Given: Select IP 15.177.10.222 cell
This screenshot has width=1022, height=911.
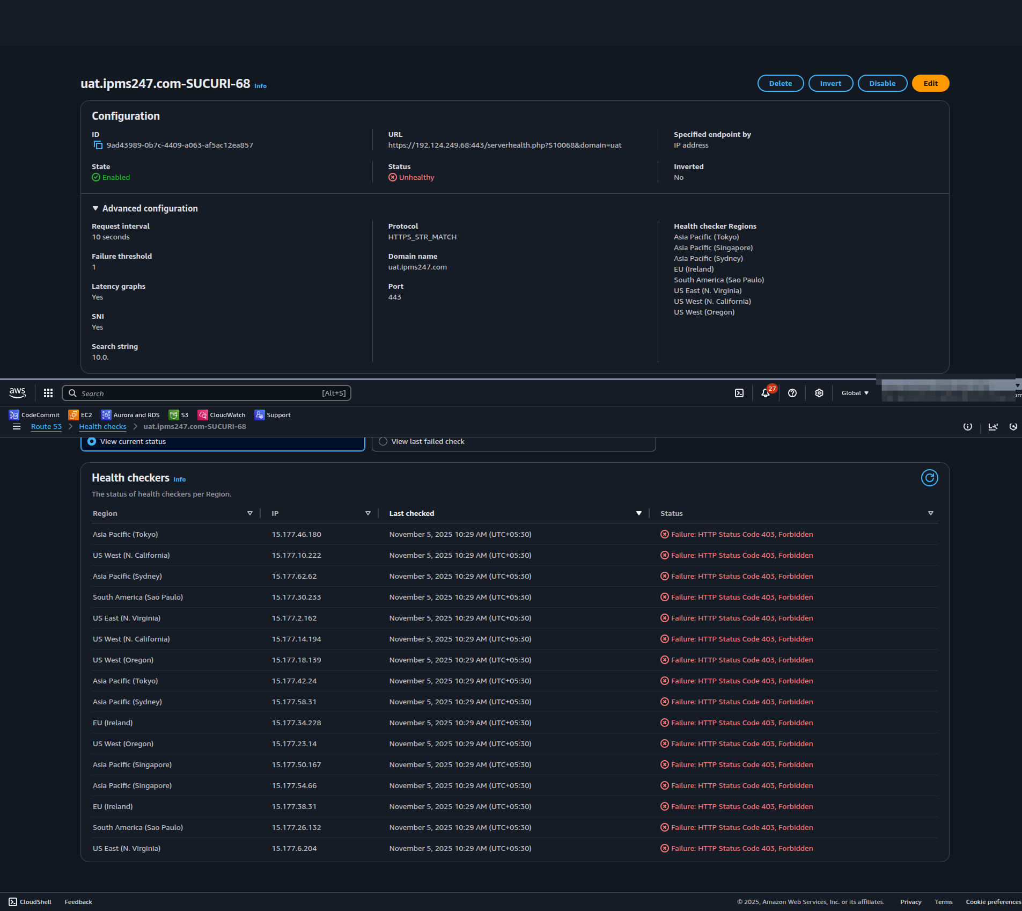Looking at the screenshot, I should (x=296, y=556).
